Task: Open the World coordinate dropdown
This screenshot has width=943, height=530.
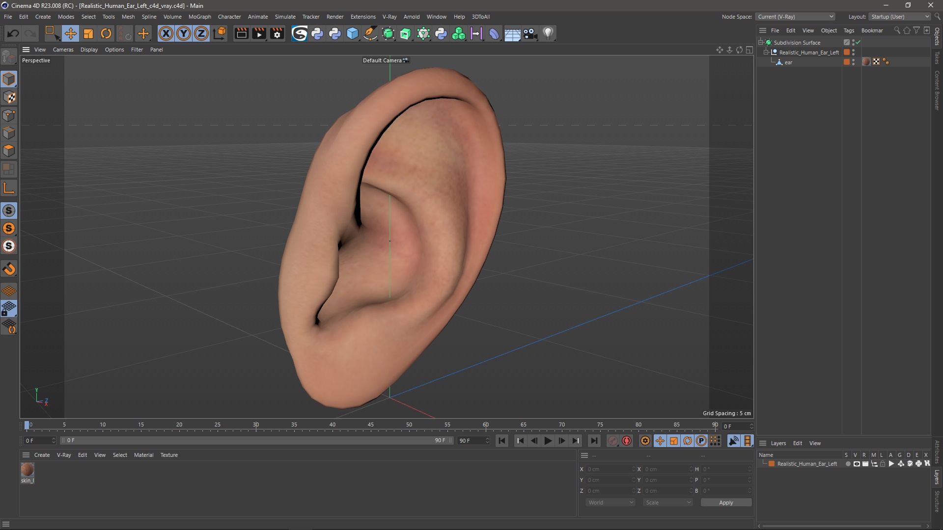Action: [x=610, y=503]
